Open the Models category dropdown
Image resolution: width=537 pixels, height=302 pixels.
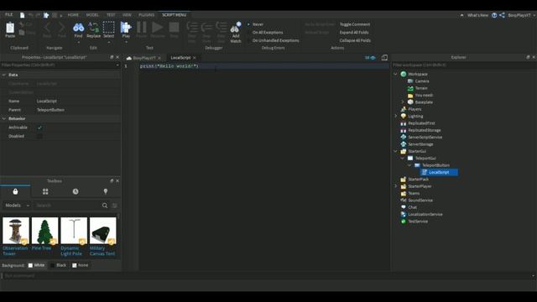[17, 206]
